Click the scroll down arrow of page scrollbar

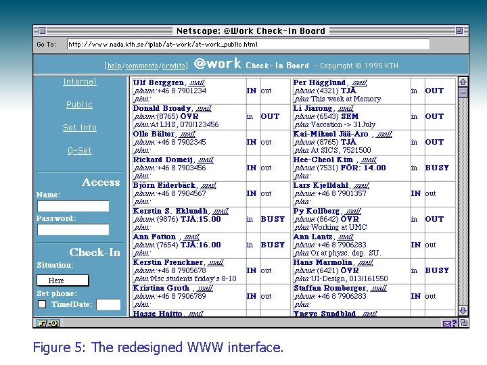coord(463,311)
